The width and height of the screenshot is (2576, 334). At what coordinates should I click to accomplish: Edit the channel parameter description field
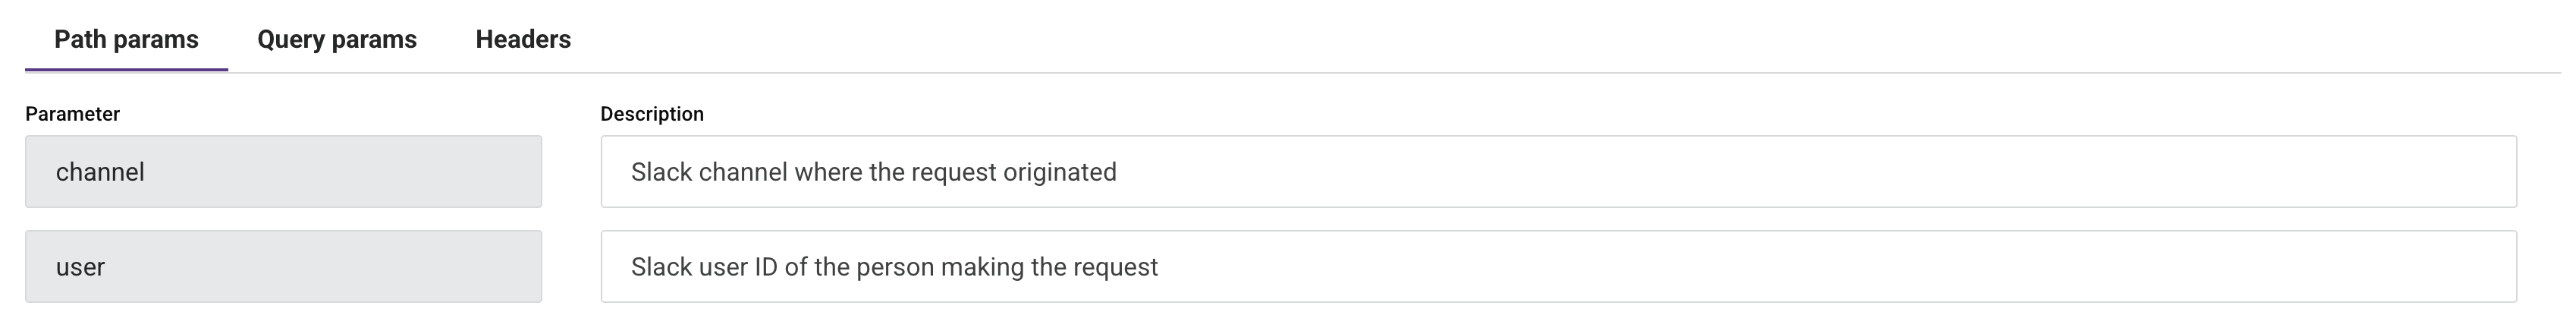[x=1557, y=172]
